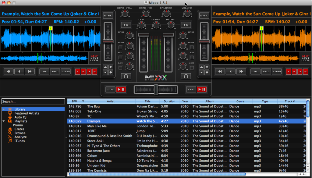This screenshot has width=312, height=178.
Task: Click right deck fast forward button
Action: (x=241, y=72)
